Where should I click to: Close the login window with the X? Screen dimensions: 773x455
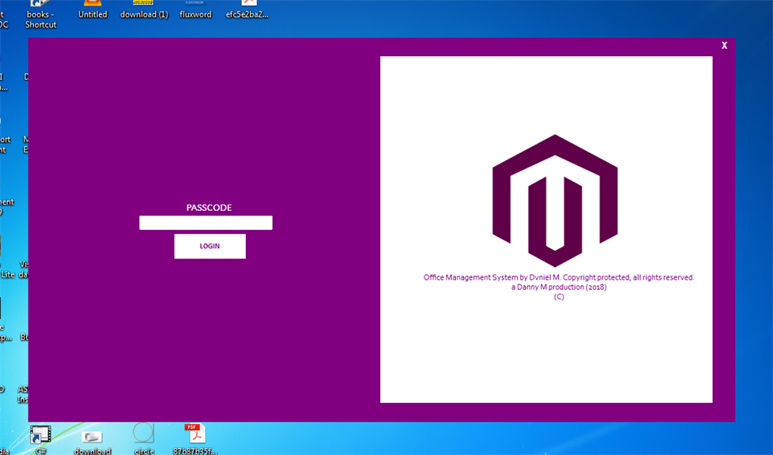pos(724,45)
